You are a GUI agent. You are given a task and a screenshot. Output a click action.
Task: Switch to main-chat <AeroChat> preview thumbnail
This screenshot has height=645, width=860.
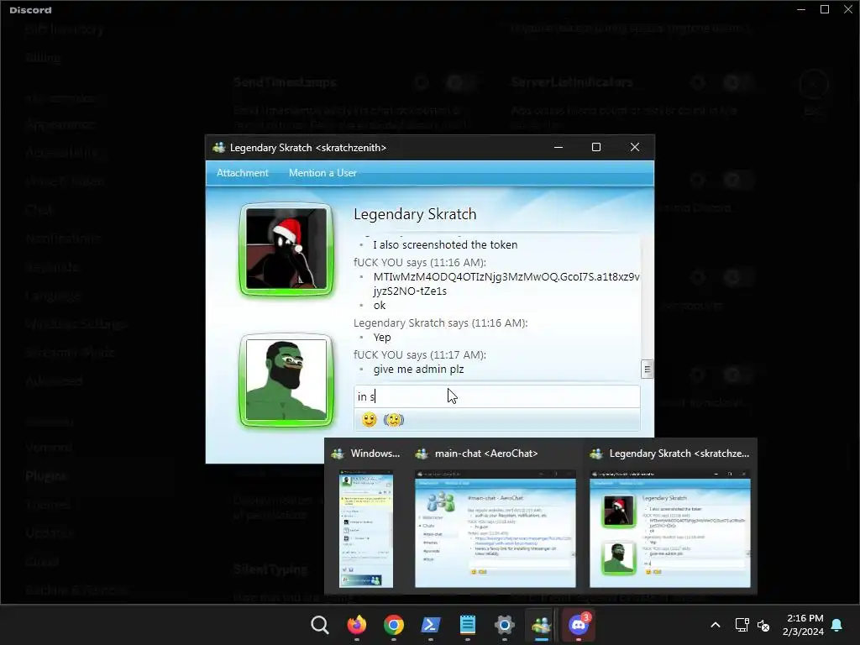click(x=496, y=529)
